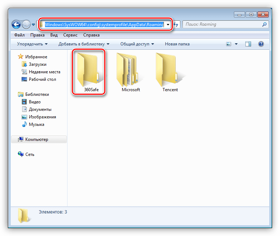280x236 pixels.
Task: Open Рабочий стол in the sidebar
Action: pyautogui.click(x=42, y=79)
